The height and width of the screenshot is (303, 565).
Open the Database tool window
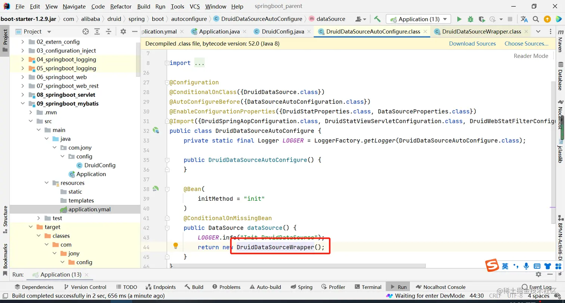pos(560,75)
